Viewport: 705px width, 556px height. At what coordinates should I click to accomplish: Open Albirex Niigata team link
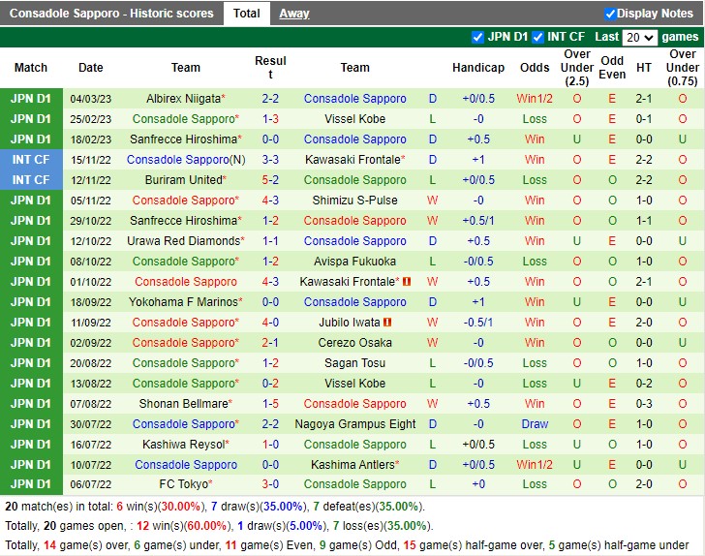tap(183, 99)
